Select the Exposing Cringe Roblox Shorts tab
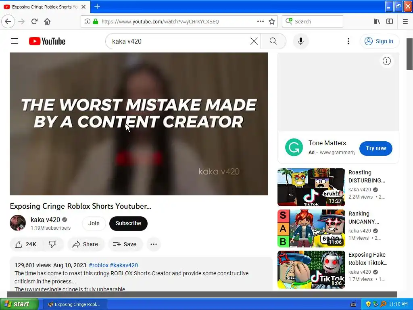The height and width of the screenshot is (310, 413). click(45, 7)
